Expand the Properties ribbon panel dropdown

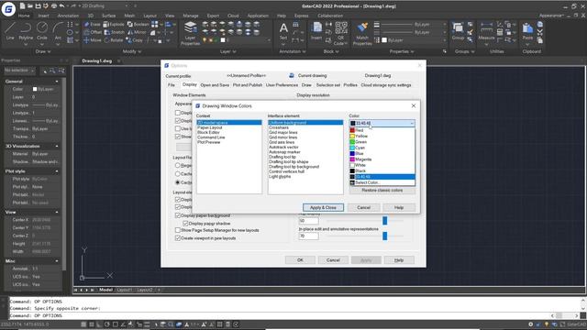[402, 51]
